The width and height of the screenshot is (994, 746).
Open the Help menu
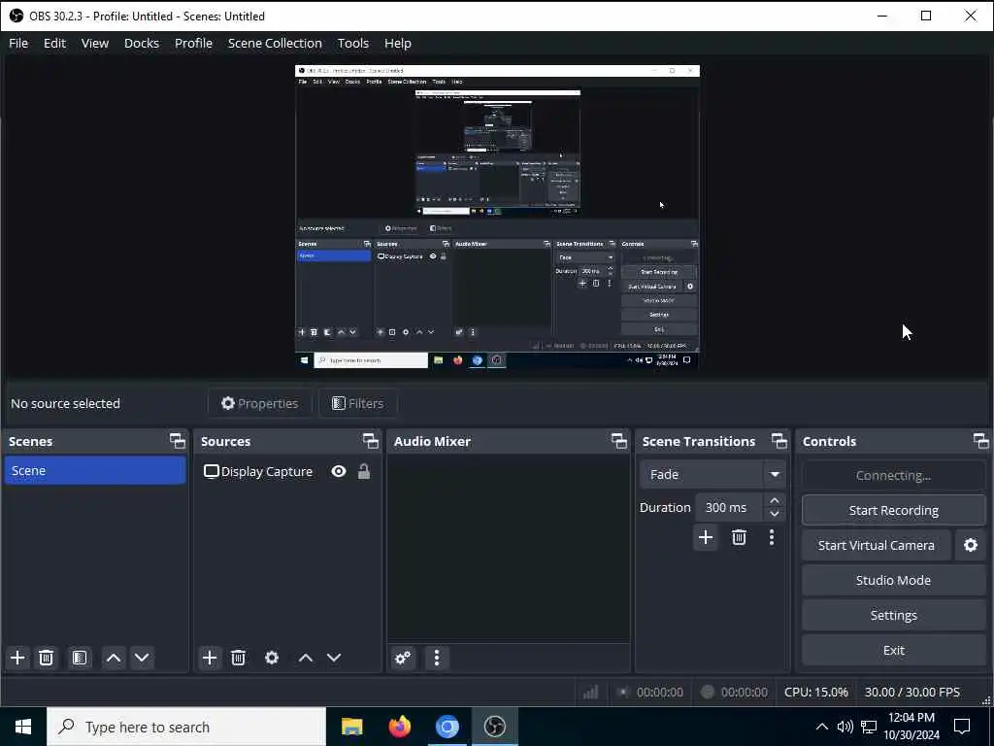click(x=397, y=43)
